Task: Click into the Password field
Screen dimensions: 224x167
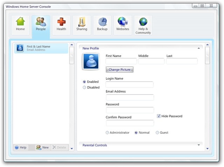Action: tap(130, 110)
